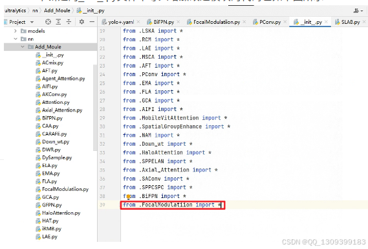The width and height of the screenshot is (368, 249).
Task: Open the user account dropdown icon
Action: 358,10
